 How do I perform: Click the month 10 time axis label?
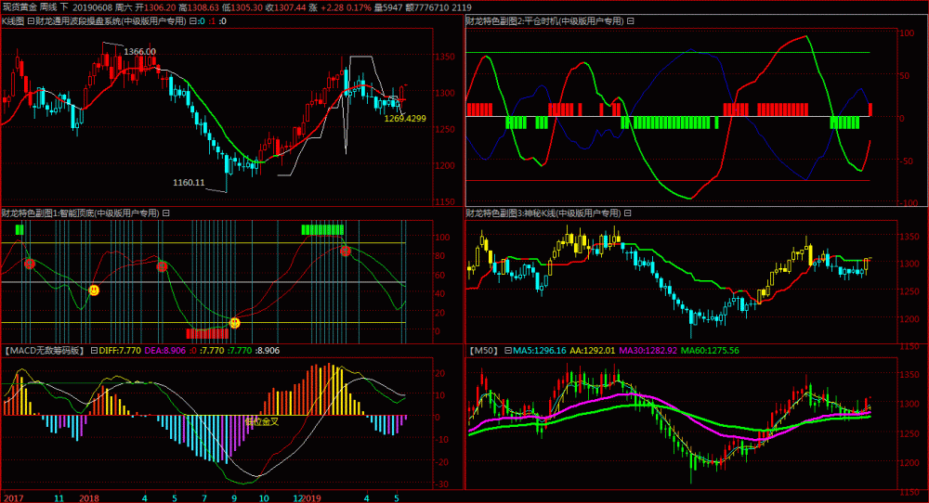coord(264,497)
